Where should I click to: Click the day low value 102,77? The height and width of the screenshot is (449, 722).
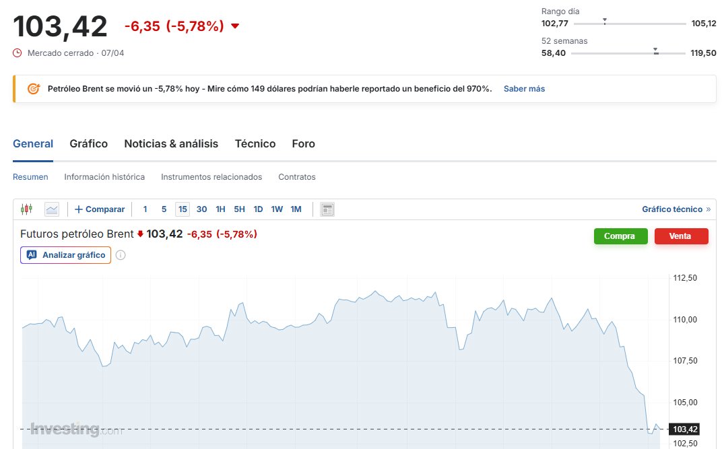[x=555, y=24]
